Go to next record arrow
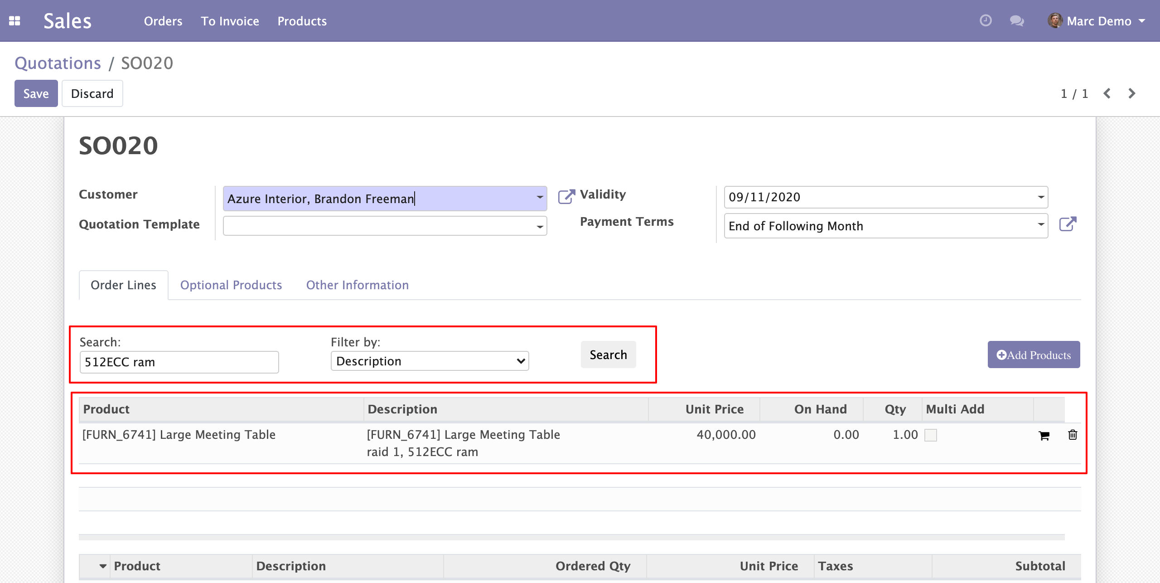 (1131, 93)
